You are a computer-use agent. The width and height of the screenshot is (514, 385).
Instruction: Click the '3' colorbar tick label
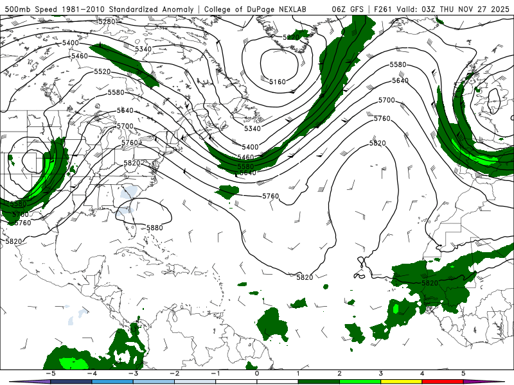pyautogui.click(x=380, y=373)
